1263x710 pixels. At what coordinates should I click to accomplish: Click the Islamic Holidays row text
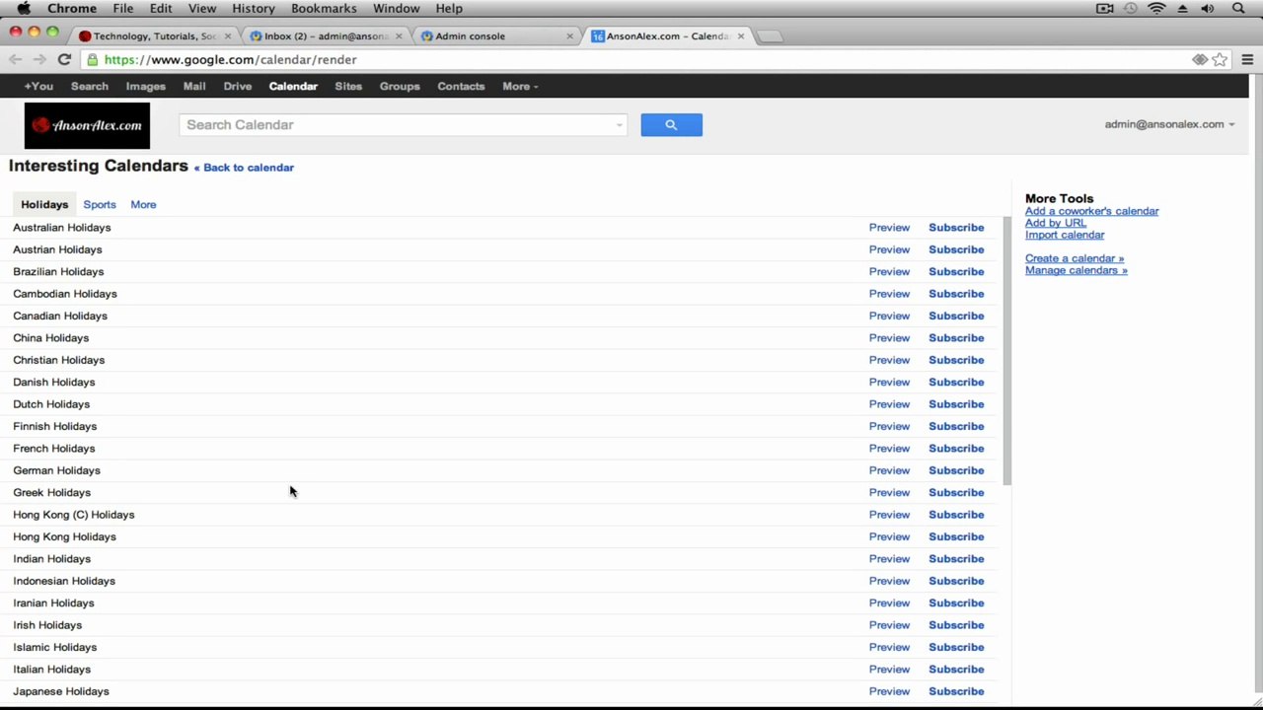point(54,647)
